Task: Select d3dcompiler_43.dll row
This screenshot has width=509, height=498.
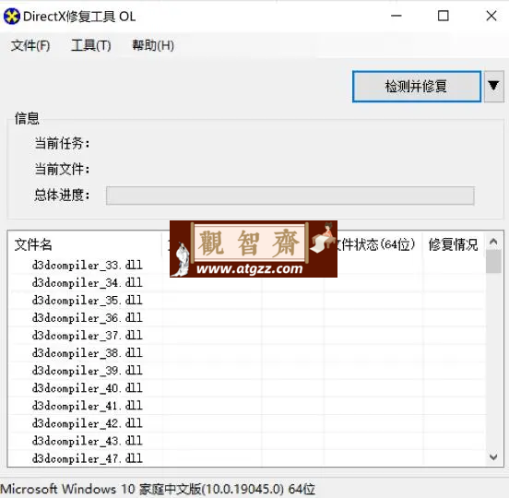Action: click(247, 441)
